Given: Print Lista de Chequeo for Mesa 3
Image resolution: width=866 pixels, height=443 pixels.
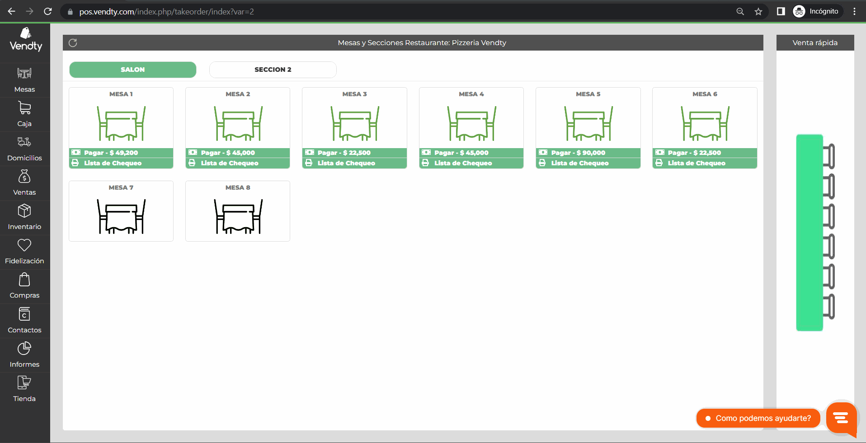Looking at the screenshot, I should (x=355, y=163).
